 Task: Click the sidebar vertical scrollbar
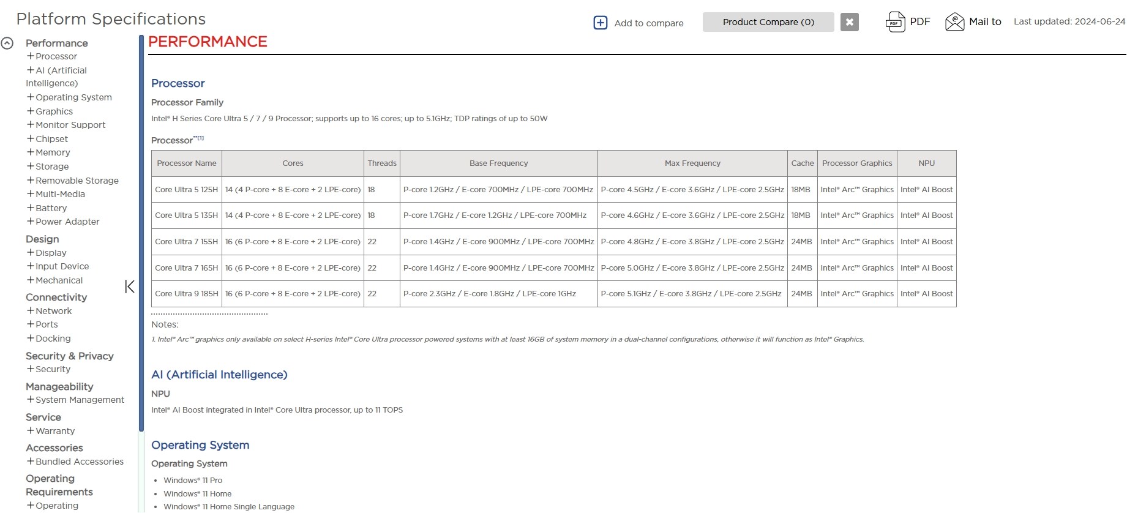click(141, 233)
